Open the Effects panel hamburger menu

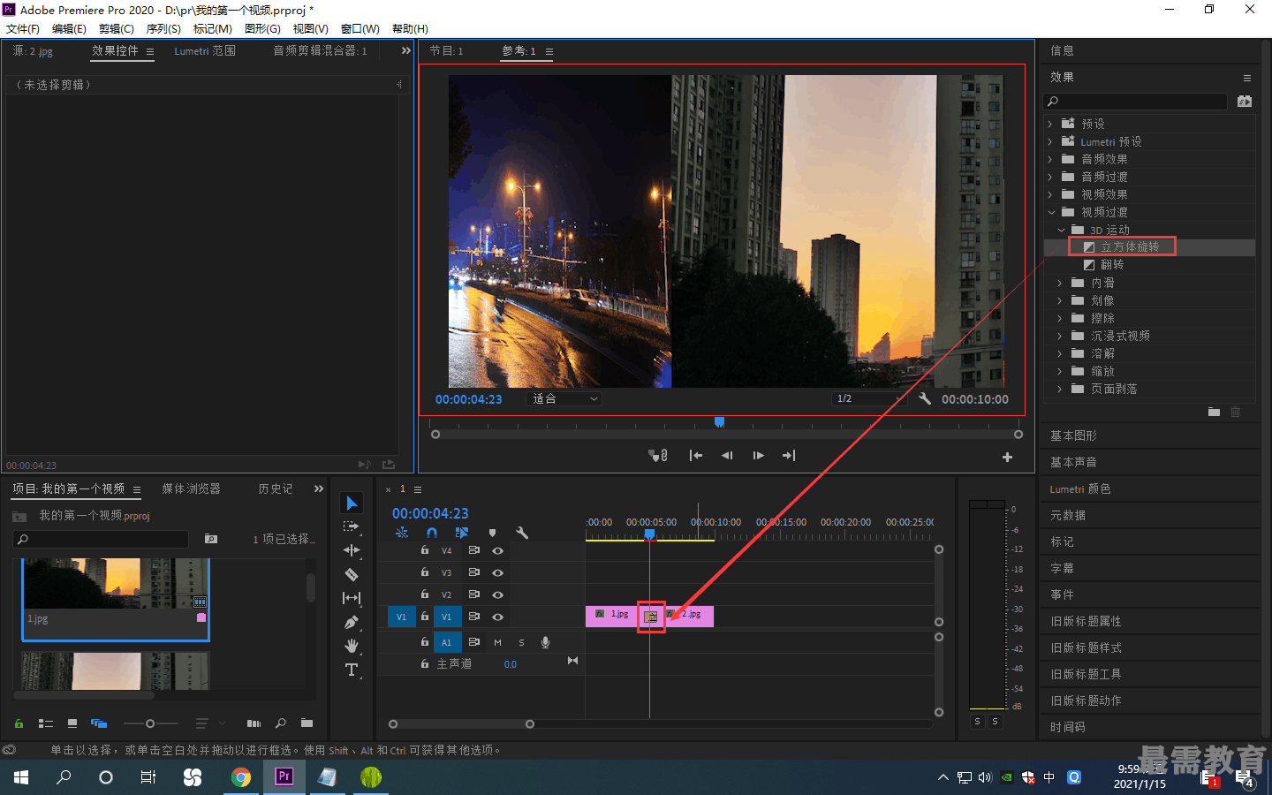(1247, 78)
